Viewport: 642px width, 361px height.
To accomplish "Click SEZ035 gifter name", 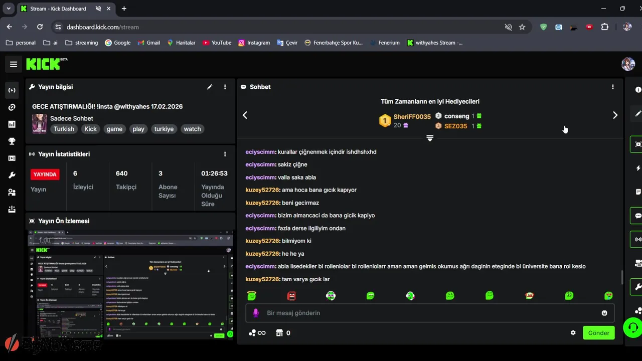I will click(455, 126).
